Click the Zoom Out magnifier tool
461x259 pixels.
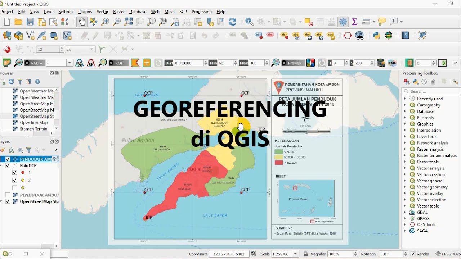[x=117, y=22]
